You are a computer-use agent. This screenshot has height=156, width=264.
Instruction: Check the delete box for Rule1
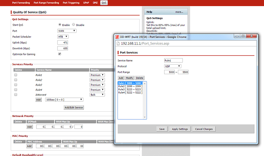[x=16, y=75]
